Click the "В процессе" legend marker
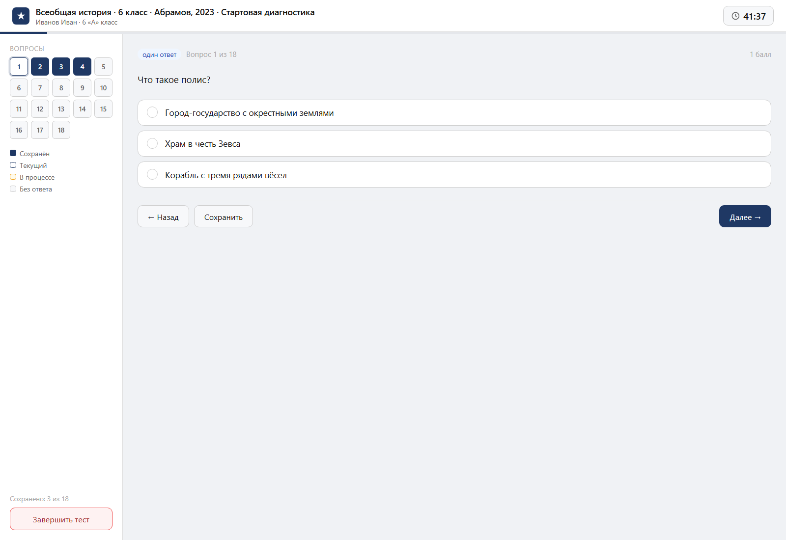The image size is (786, 540). click(x=13, y=177)
